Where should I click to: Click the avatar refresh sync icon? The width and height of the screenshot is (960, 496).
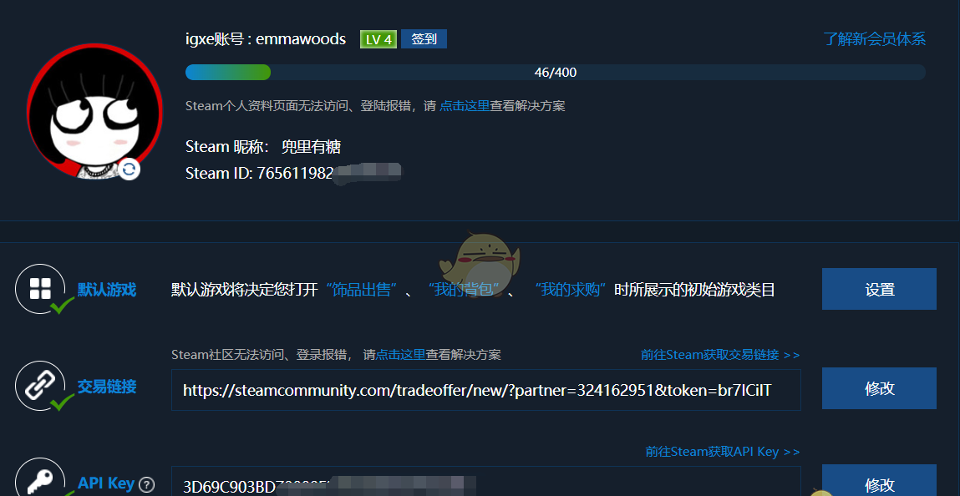click(x=129, y=169)
